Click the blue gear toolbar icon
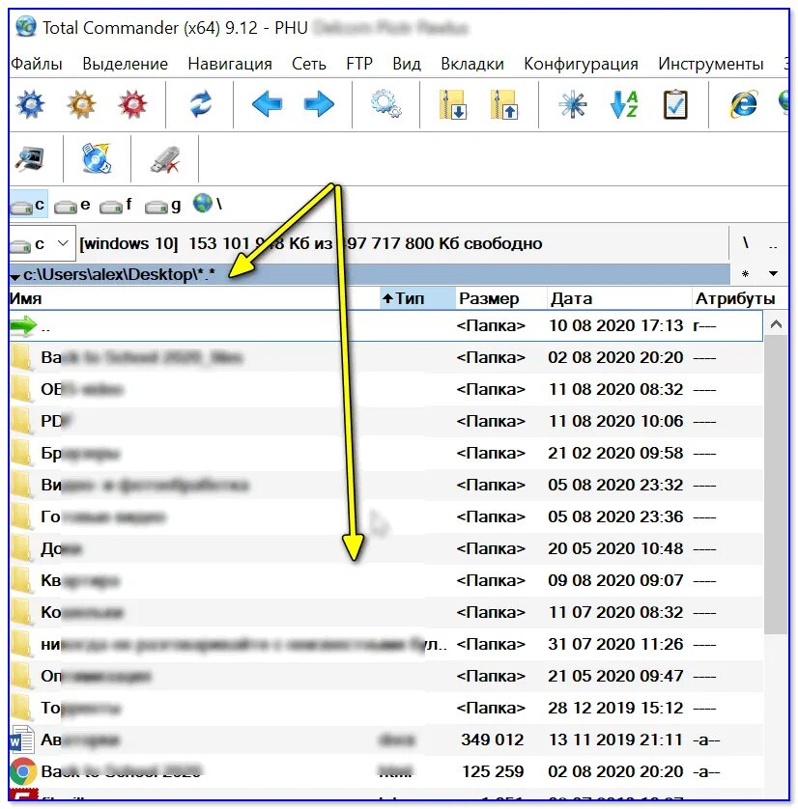Image resolution: width=798 pixels, height=809 pixels. 31,104
